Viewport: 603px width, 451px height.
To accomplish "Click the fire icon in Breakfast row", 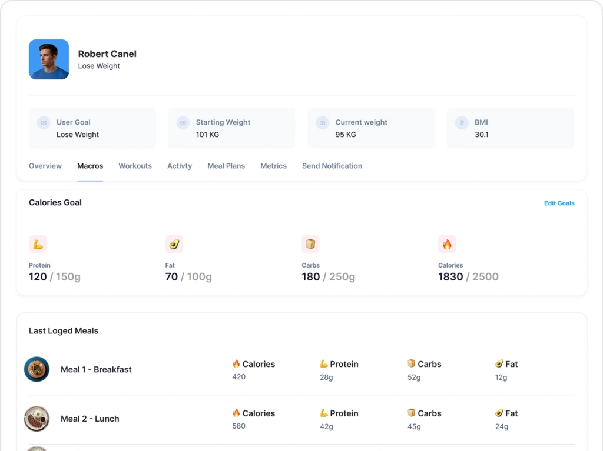I will 236,363.
